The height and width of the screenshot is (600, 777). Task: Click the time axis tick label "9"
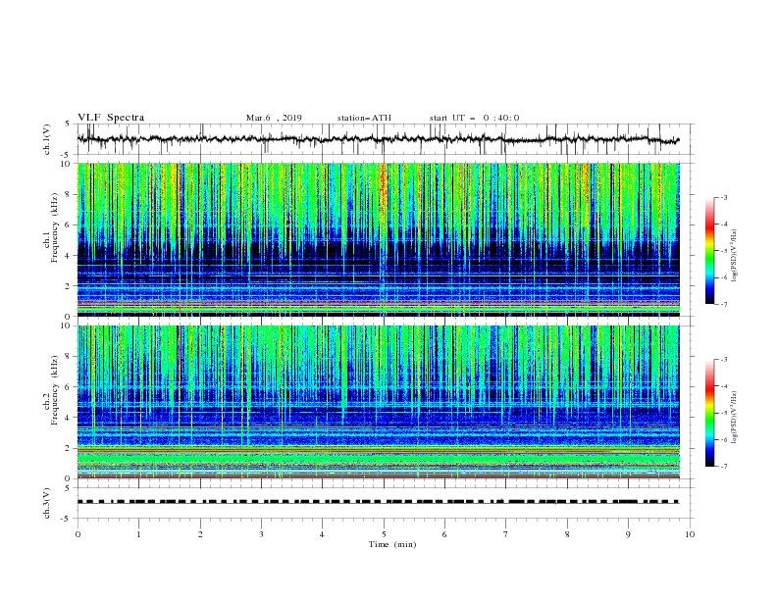628,534
